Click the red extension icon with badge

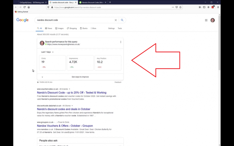pyautogui.click(x=213, y=7)
